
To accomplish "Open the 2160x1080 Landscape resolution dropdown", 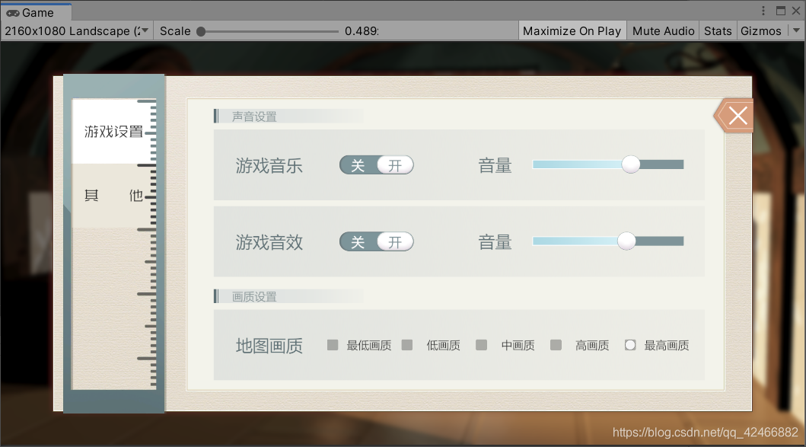I will pos(77,31).
